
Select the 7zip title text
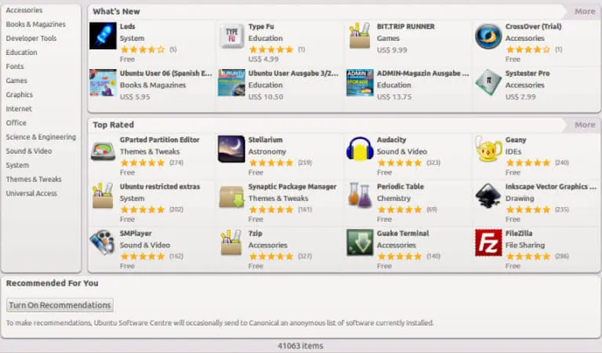pos(256,234)
